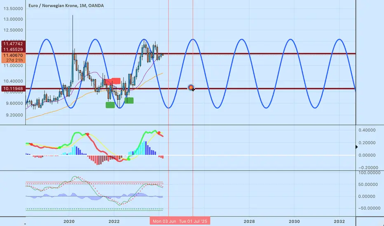Click the 12.50000 price scale value
This screenshot has width=384, height=226.
click(x=13, y=30)
